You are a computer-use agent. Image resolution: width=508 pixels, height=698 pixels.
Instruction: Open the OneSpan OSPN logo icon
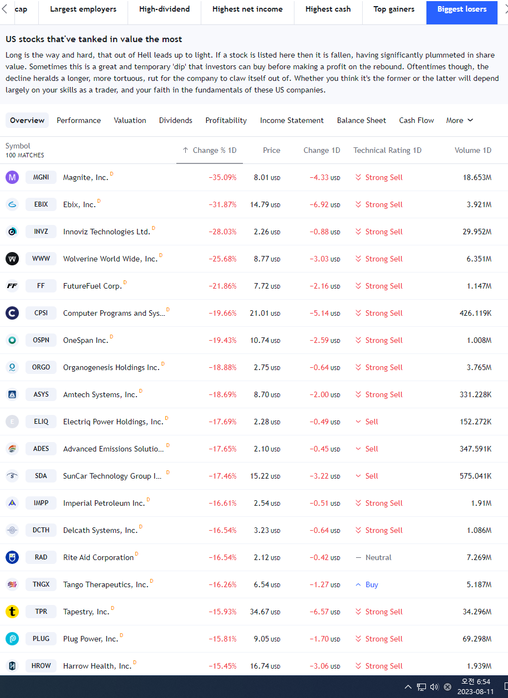tap(12, 340)
